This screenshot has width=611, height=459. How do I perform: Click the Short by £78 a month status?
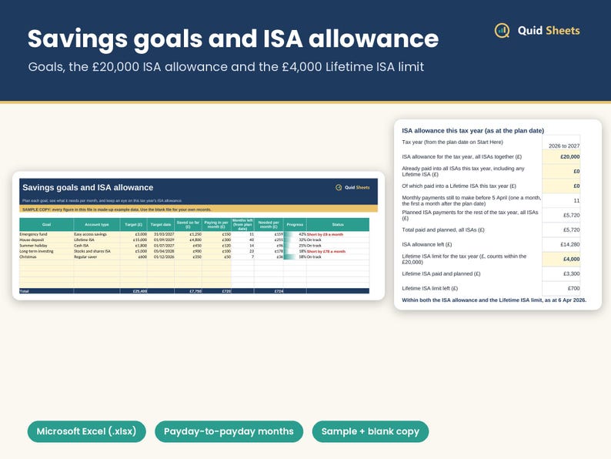tap(326, 252)
